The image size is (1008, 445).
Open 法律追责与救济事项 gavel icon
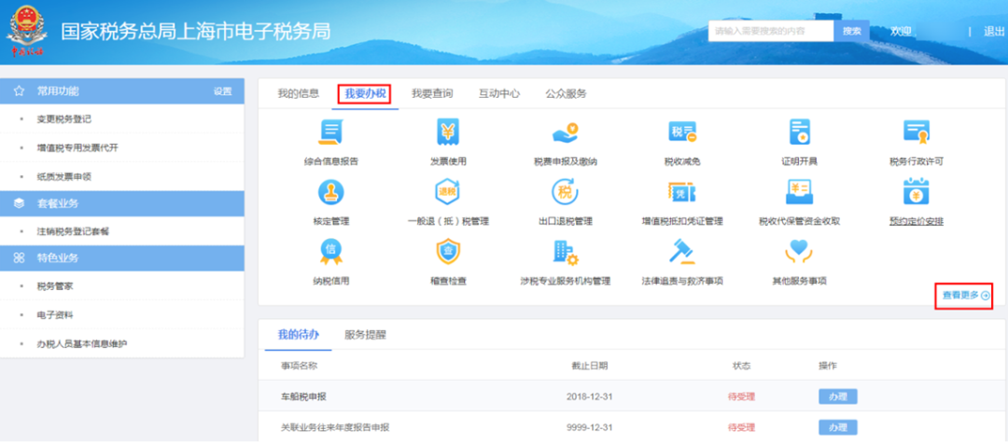682,252
